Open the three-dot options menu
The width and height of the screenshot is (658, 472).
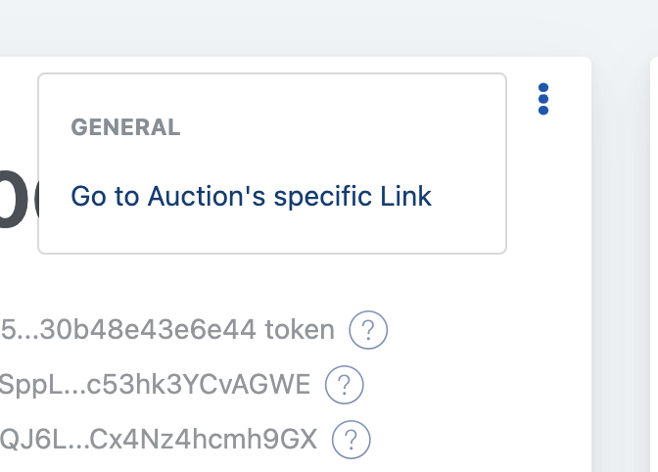543,99
